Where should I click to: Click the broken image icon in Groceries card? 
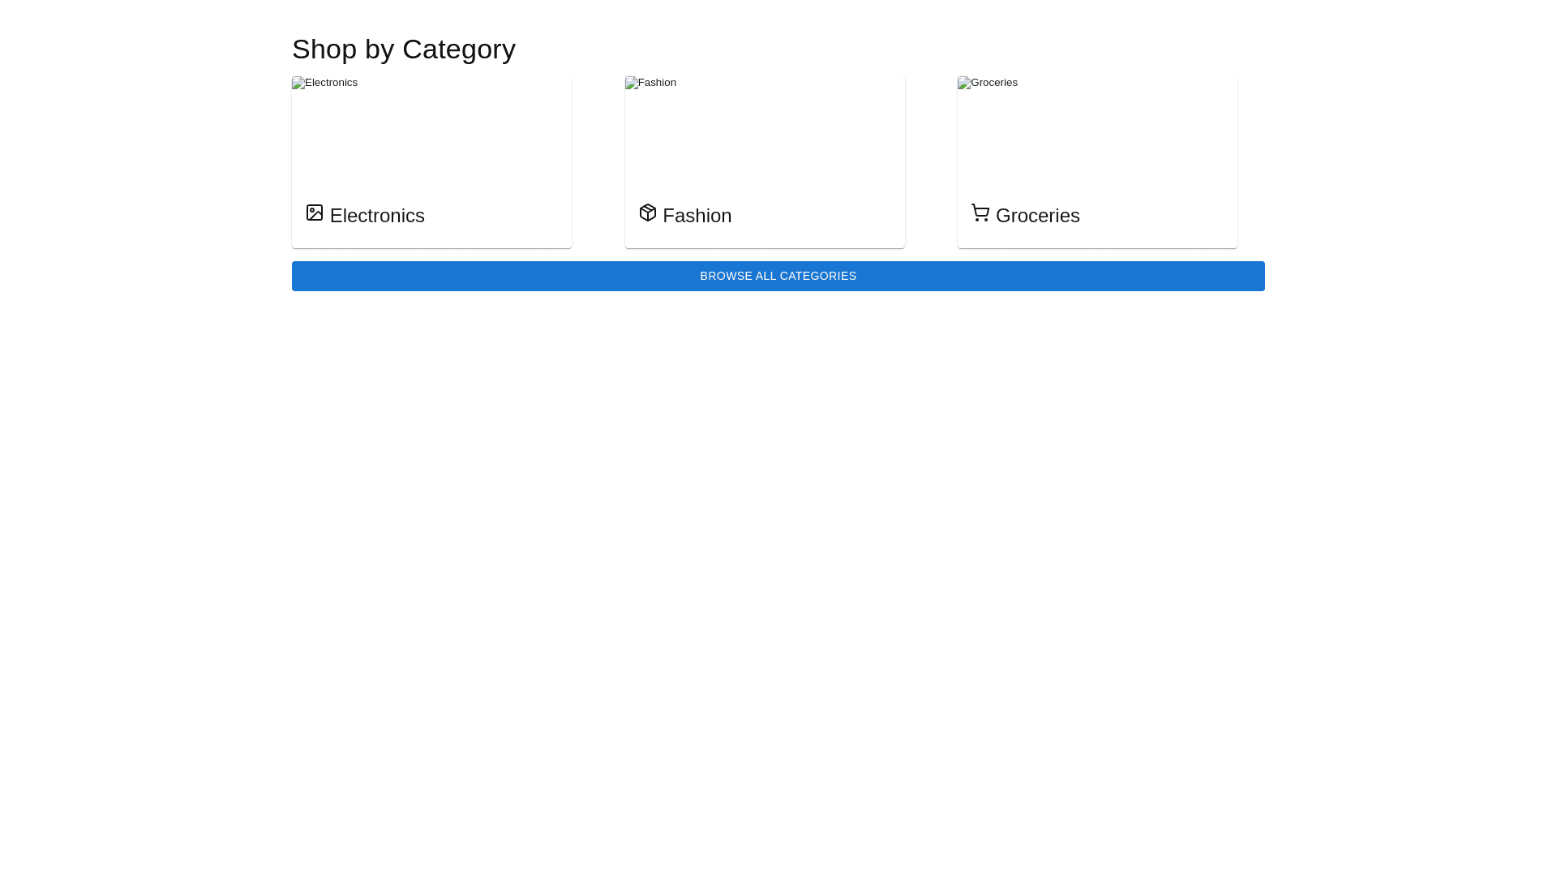[x=963, y=83]
